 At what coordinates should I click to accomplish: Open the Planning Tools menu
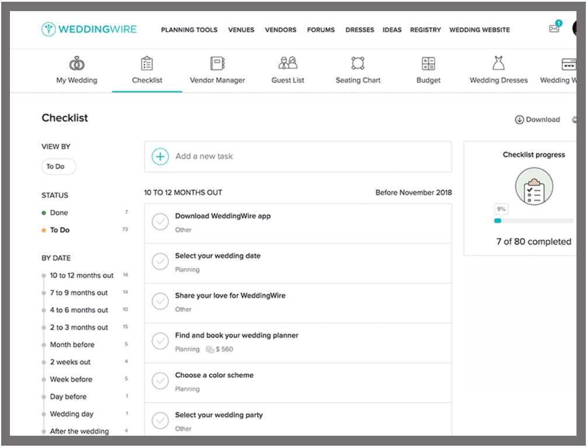coord(189,30)
